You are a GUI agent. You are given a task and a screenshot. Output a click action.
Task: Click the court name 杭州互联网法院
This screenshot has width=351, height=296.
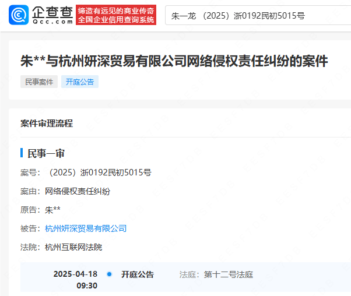tap(73, 247)
